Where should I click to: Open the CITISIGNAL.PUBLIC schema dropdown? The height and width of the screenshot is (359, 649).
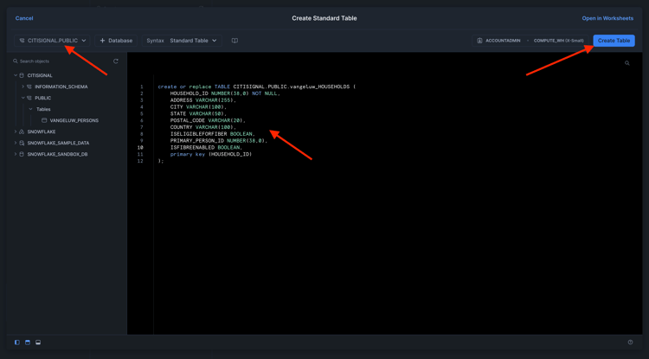[x=53, y=41]
